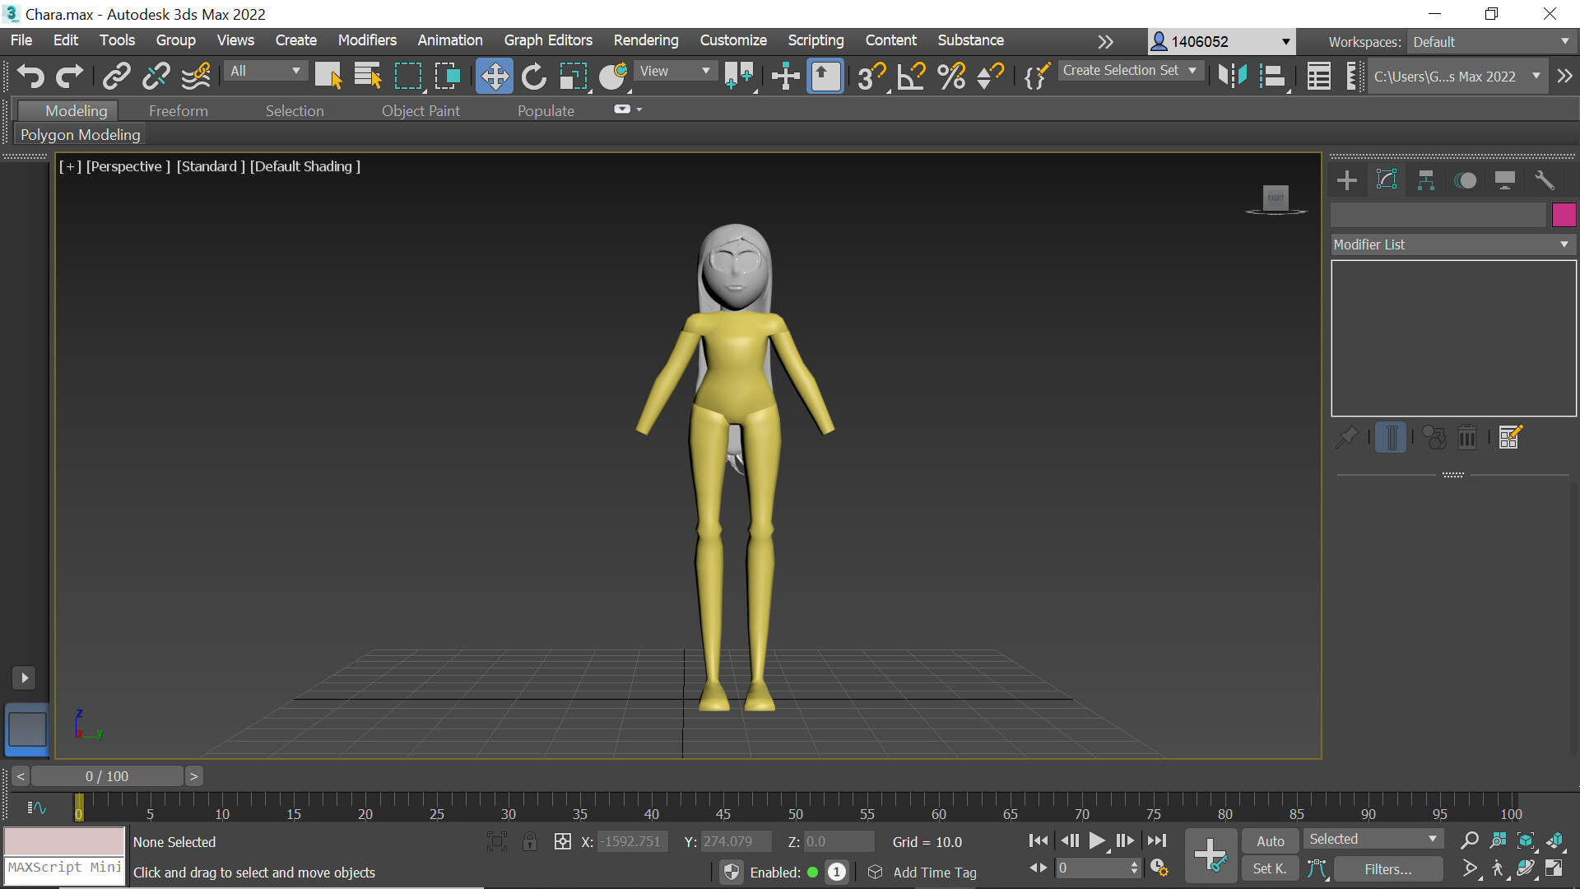Activate the Select and Scale tool

[x=574, y=76]
